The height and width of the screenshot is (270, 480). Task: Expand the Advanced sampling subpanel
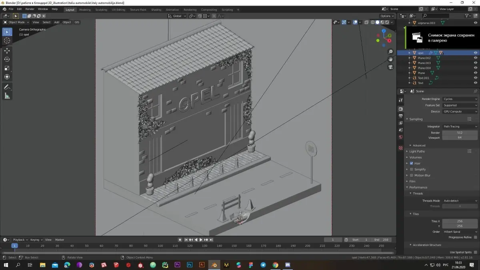pos(419,145)
